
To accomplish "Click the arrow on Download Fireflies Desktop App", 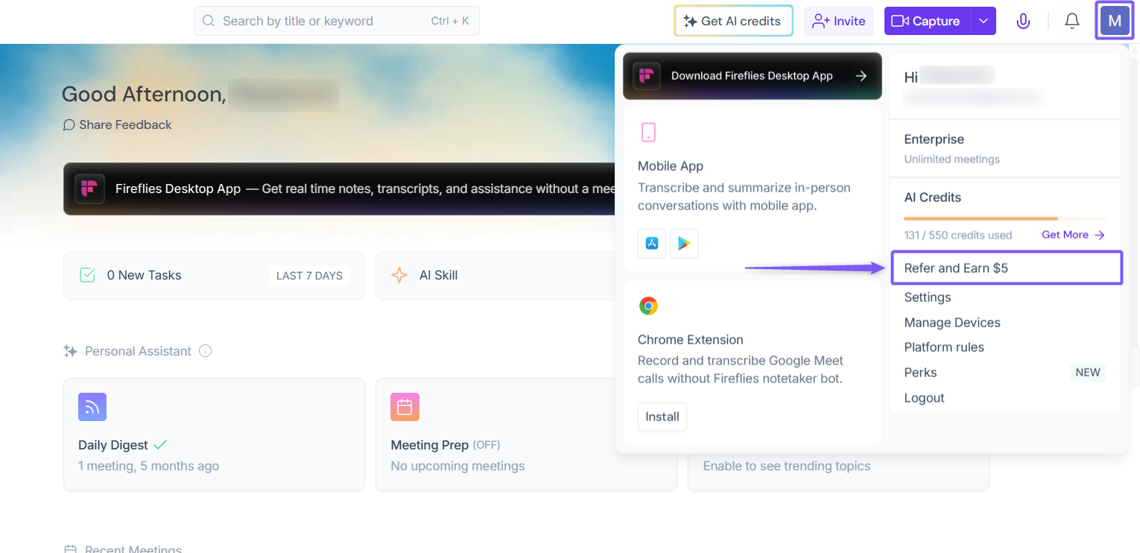I will tap(861, 75).
